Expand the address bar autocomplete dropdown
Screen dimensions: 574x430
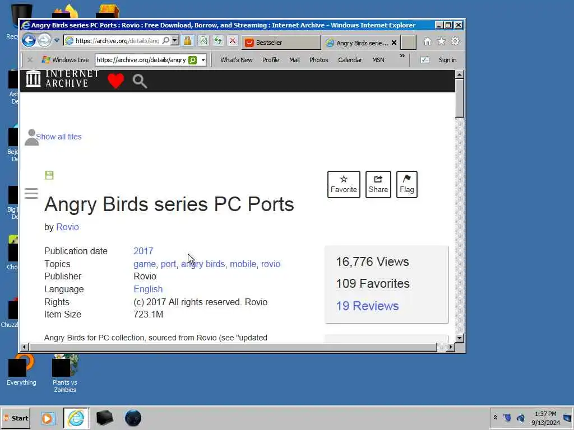[x=175, y=40]
